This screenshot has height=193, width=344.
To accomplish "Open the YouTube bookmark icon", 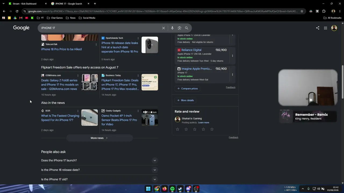I will click(x=26, y=18).
